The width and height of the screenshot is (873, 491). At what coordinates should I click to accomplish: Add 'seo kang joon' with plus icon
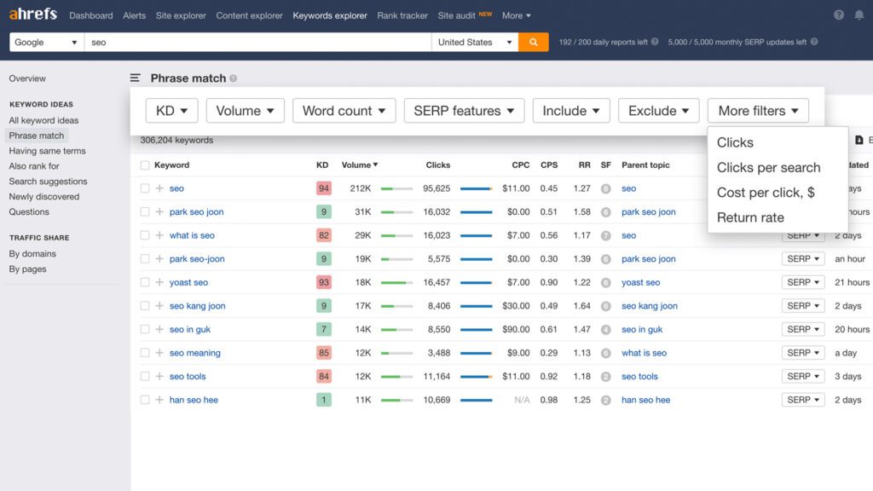[x=159, y=306]
